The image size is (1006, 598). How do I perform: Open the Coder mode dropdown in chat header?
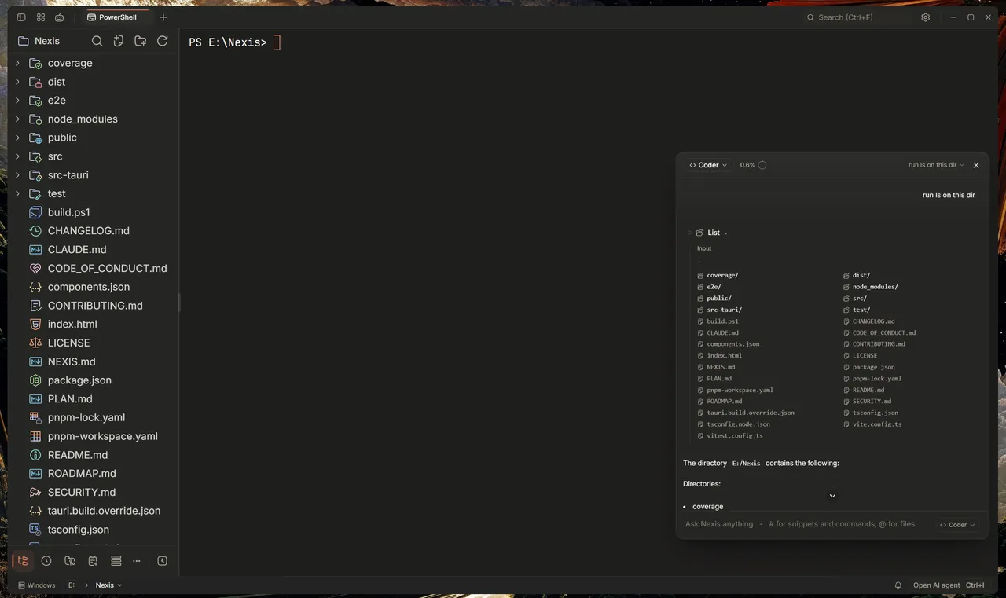pyautogui.click(x=708, y=165)
